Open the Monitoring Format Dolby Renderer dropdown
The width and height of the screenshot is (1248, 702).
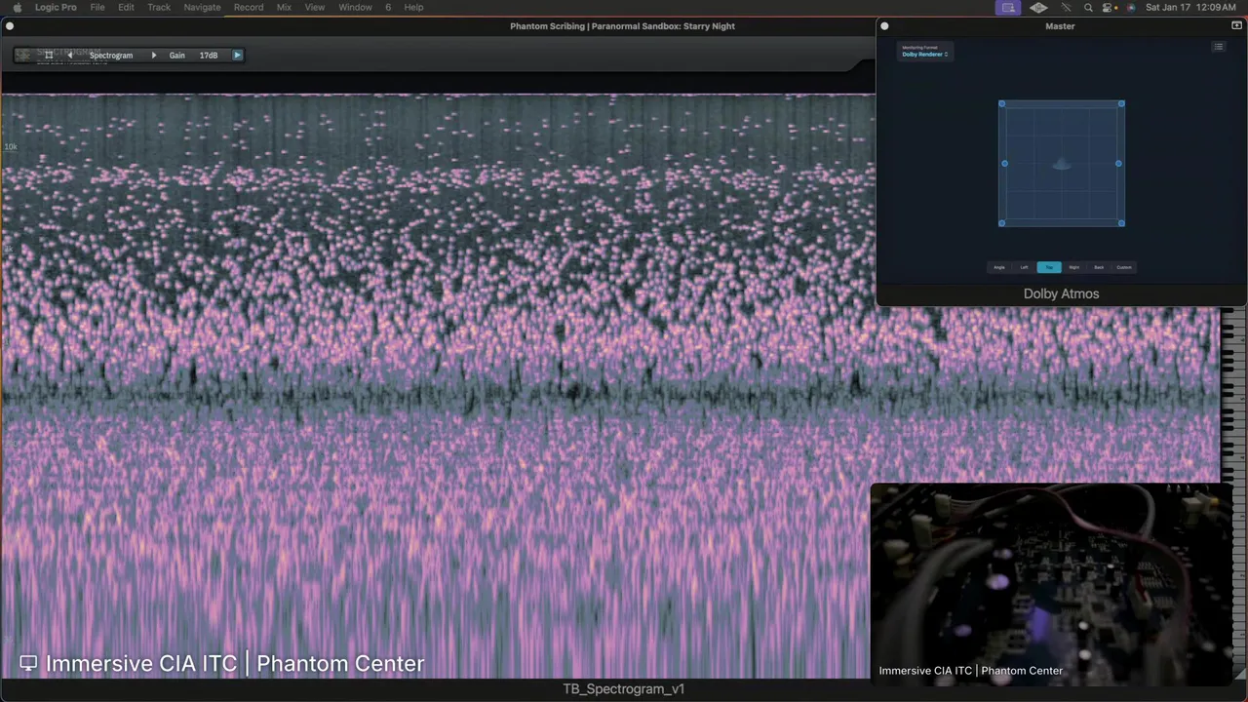924,51
